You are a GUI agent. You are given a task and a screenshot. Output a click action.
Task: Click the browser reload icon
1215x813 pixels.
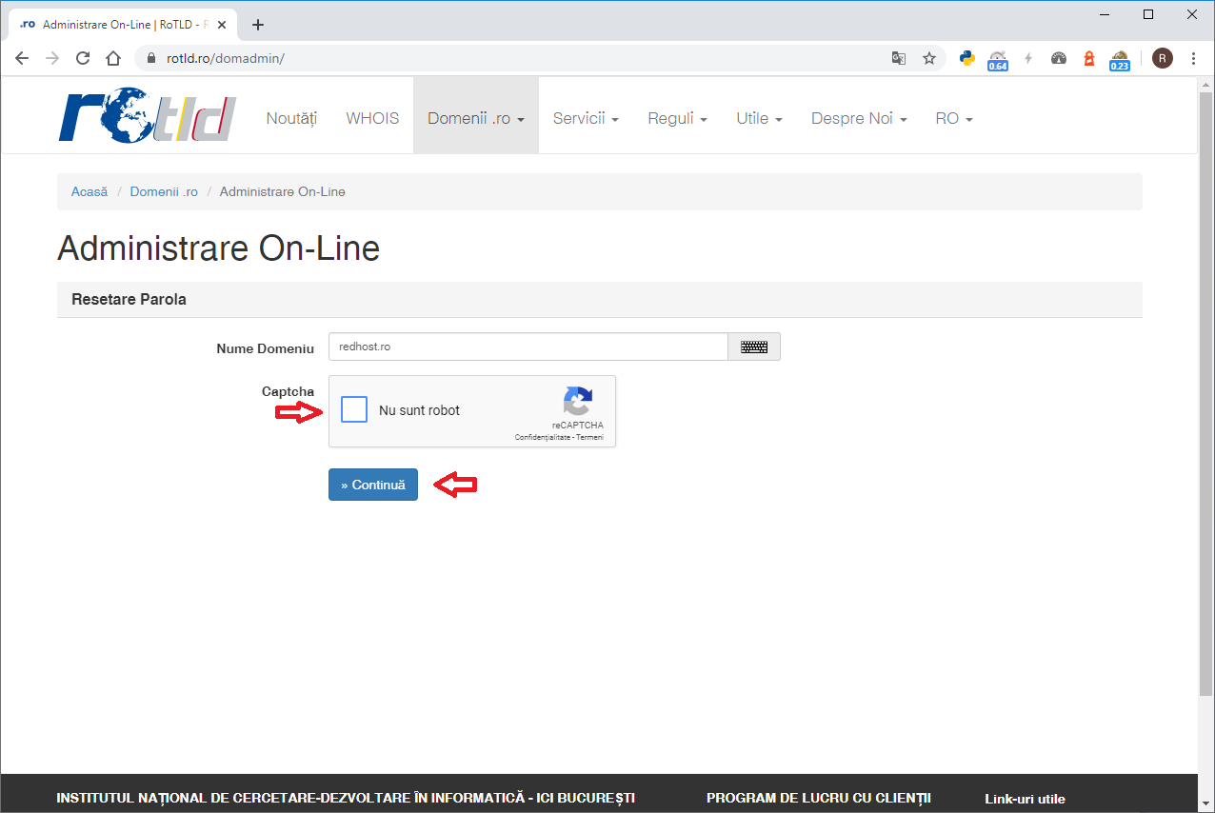[x=83, y=58]
